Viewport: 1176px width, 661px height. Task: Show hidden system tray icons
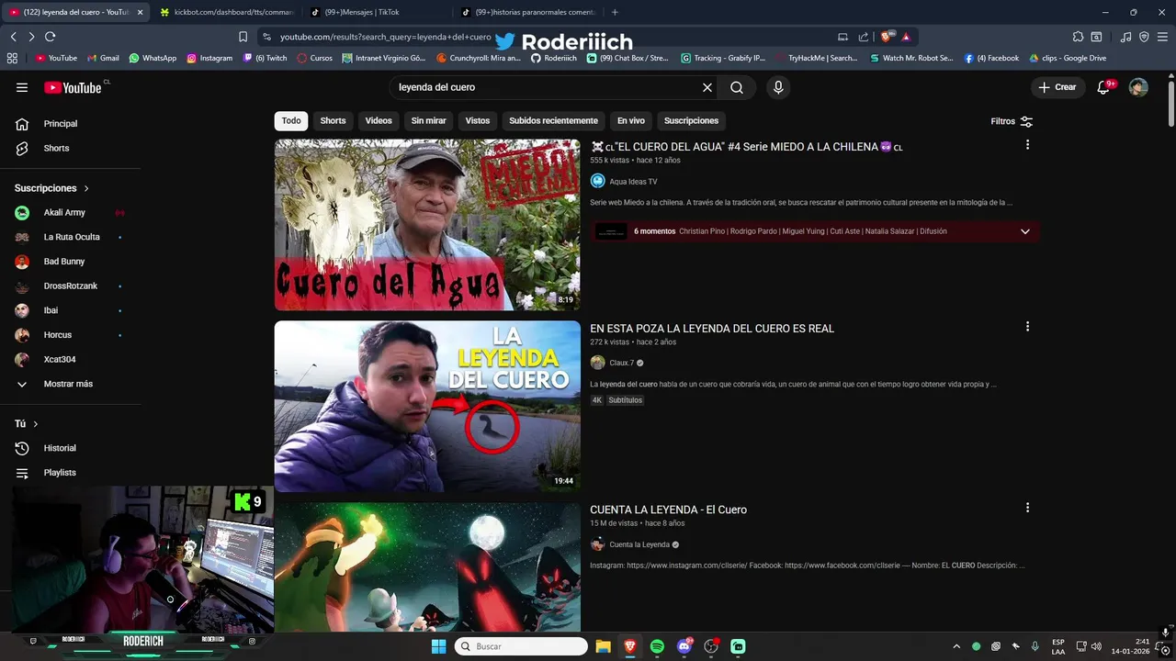pyautogui.click(x=956, y=646)
